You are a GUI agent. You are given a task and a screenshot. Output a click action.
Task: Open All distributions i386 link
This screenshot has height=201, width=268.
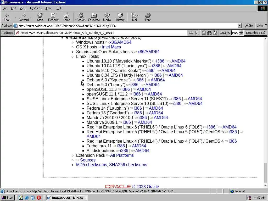pyautogui.click(x=124, y=150)
